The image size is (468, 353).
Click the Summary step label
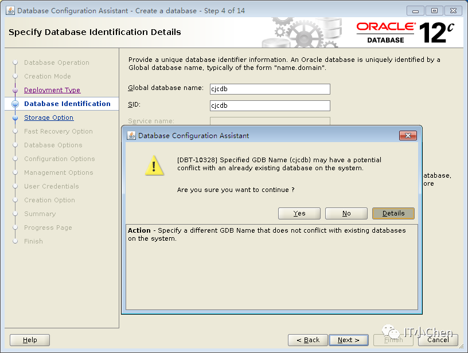click(40, 214)
